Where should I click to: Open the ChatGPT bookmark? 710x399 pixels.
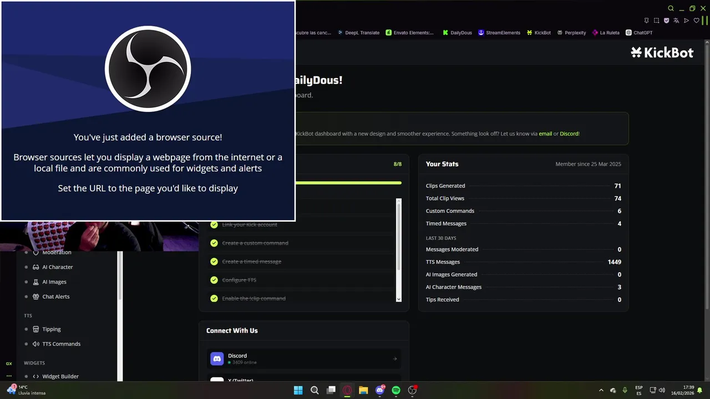(639, 33)
